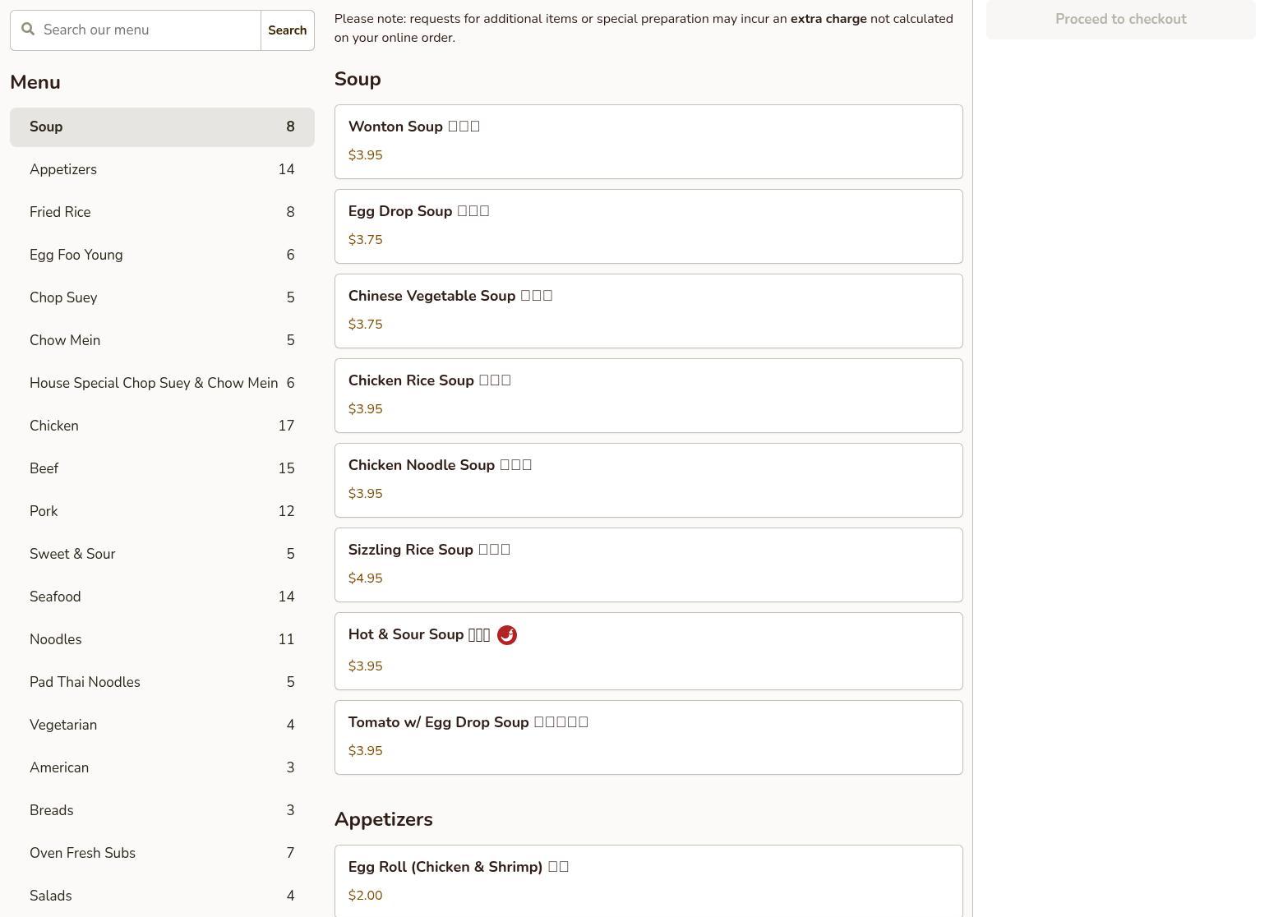Open the American category
This screenshot has height=917, width=1269.
click(x=162, y=768)
